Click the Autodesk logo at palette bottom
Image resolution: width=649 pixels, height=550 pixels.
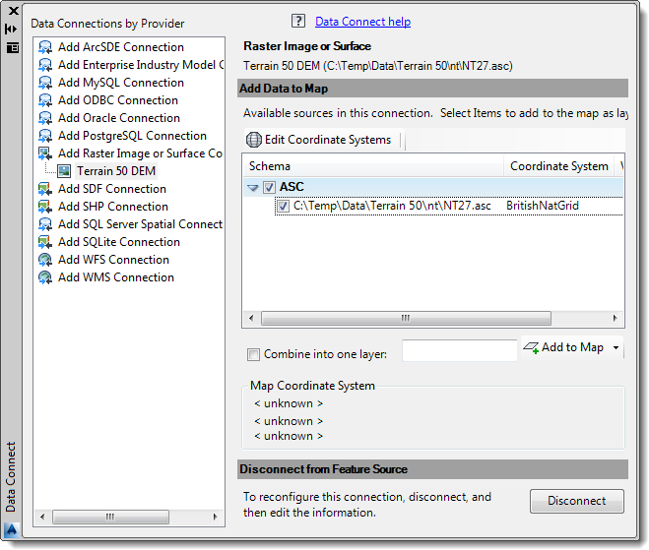point(12,529)
